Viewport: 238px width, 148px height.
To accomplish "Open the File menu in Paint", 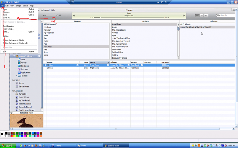I will point(2,6).
